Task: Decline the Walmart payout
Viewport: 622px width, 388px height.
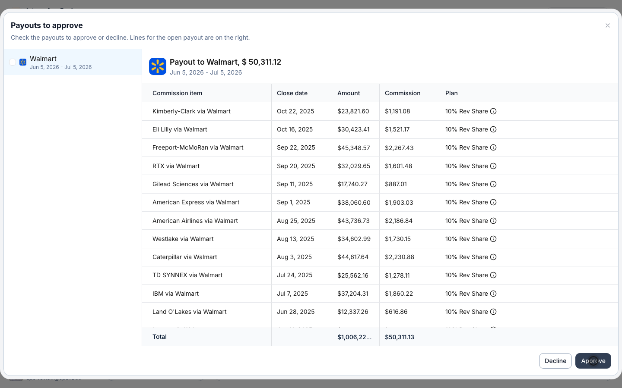Action: click(555, 361)
